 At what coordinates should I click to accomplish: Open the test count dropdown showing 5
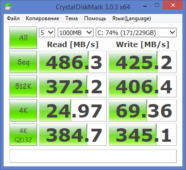[x=47, y=32]
